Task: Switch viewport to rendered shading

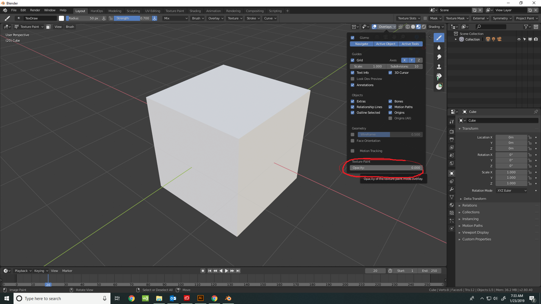Action: tap(424, 27)
